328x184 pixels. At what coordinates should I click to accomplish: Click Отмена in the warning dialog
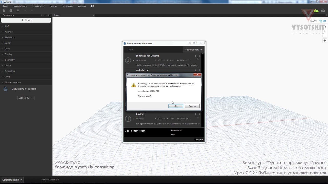tap(192, 106)
